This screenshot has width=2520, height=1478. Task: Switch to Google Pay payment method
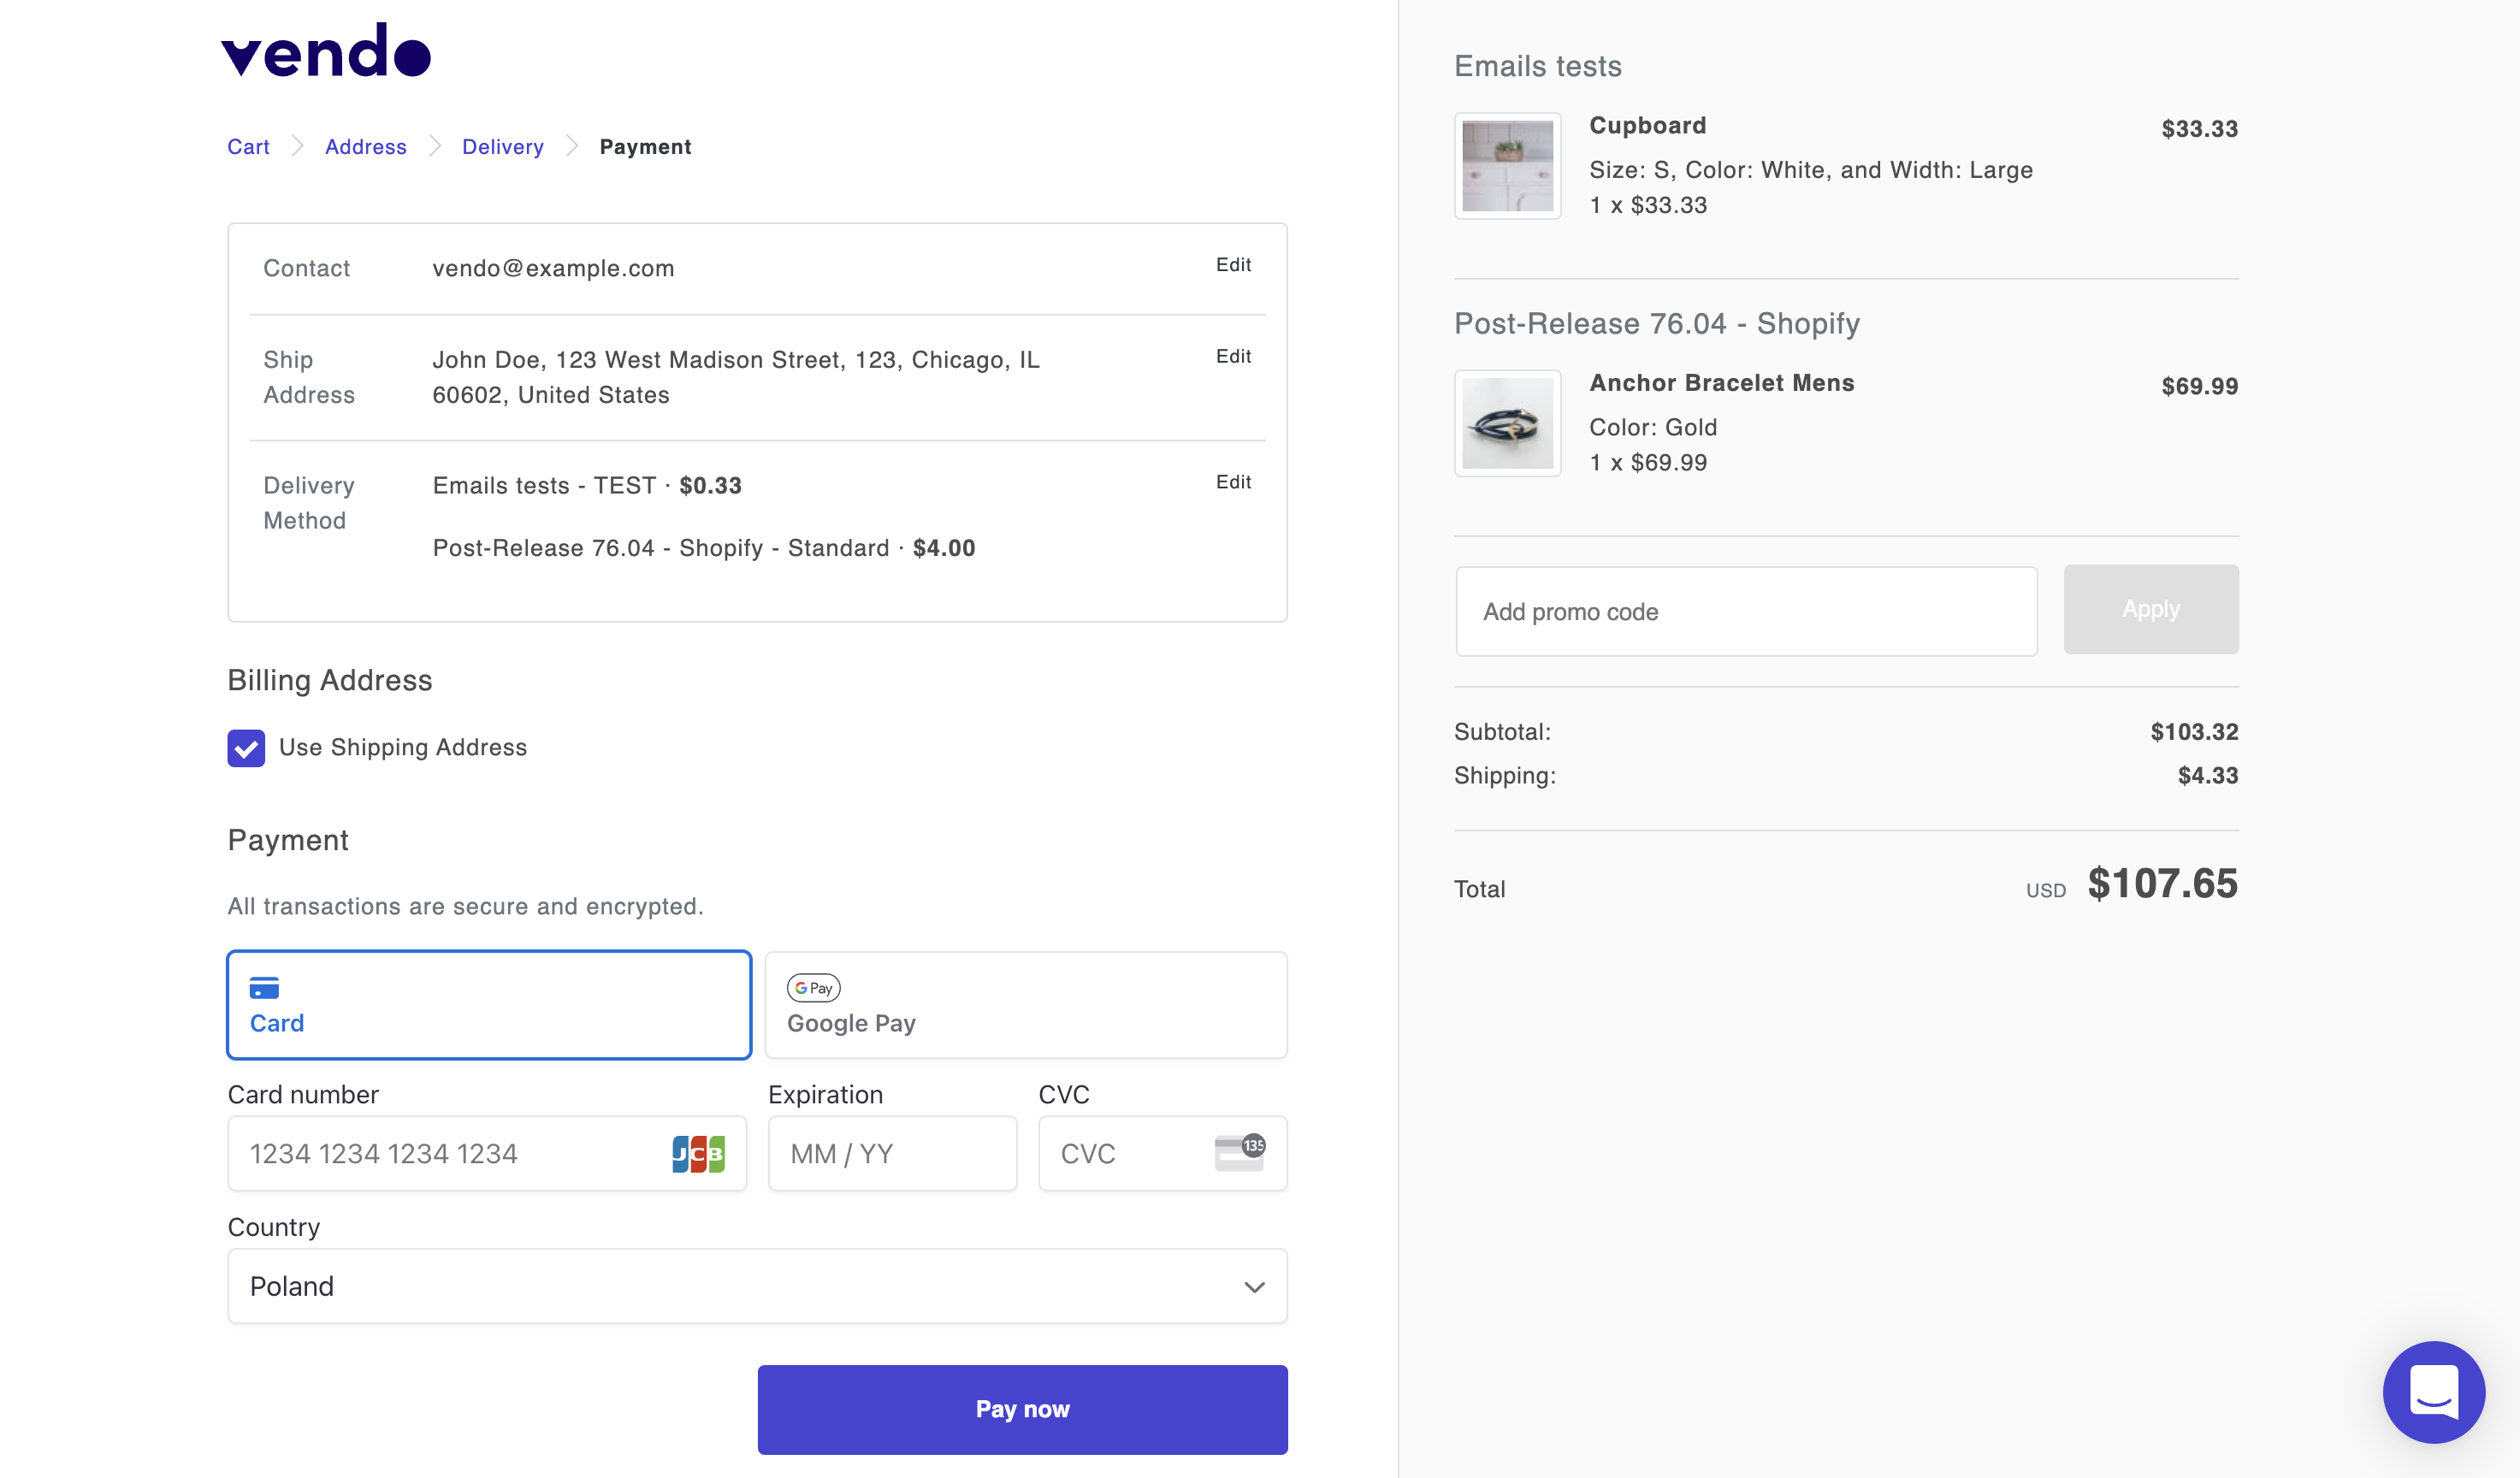pos(1025,1004)
